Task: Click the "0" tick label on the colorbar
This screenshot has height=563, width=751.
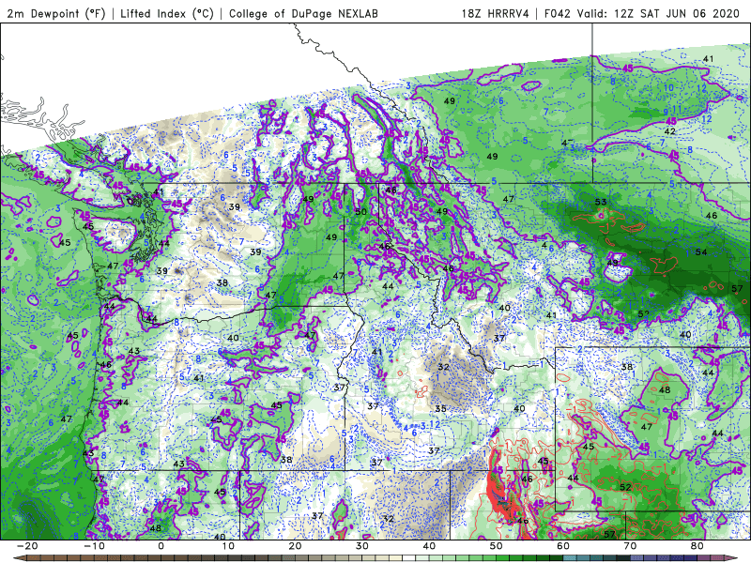Action: (x=161, y=546)
